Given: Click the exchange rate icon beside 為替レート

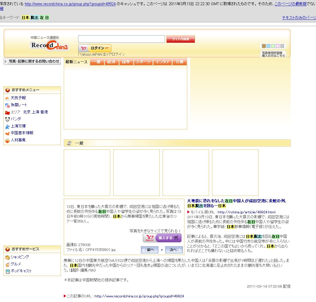Looking at the screenshot, I should click(7, 105).
